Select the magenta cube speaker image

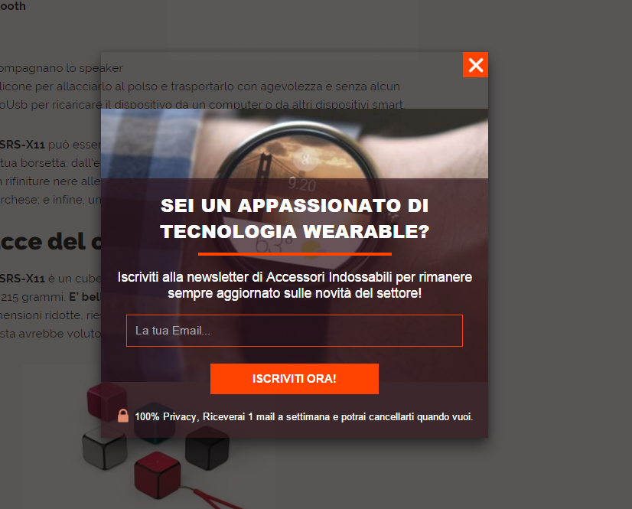(107, 401)
